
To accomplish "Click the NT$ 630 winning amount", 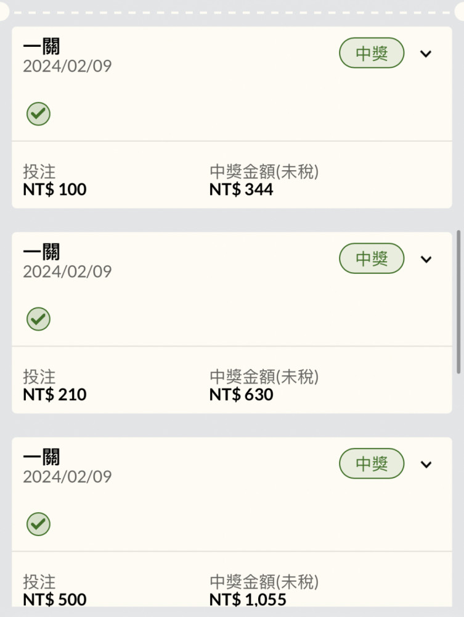I will [241, 395].
